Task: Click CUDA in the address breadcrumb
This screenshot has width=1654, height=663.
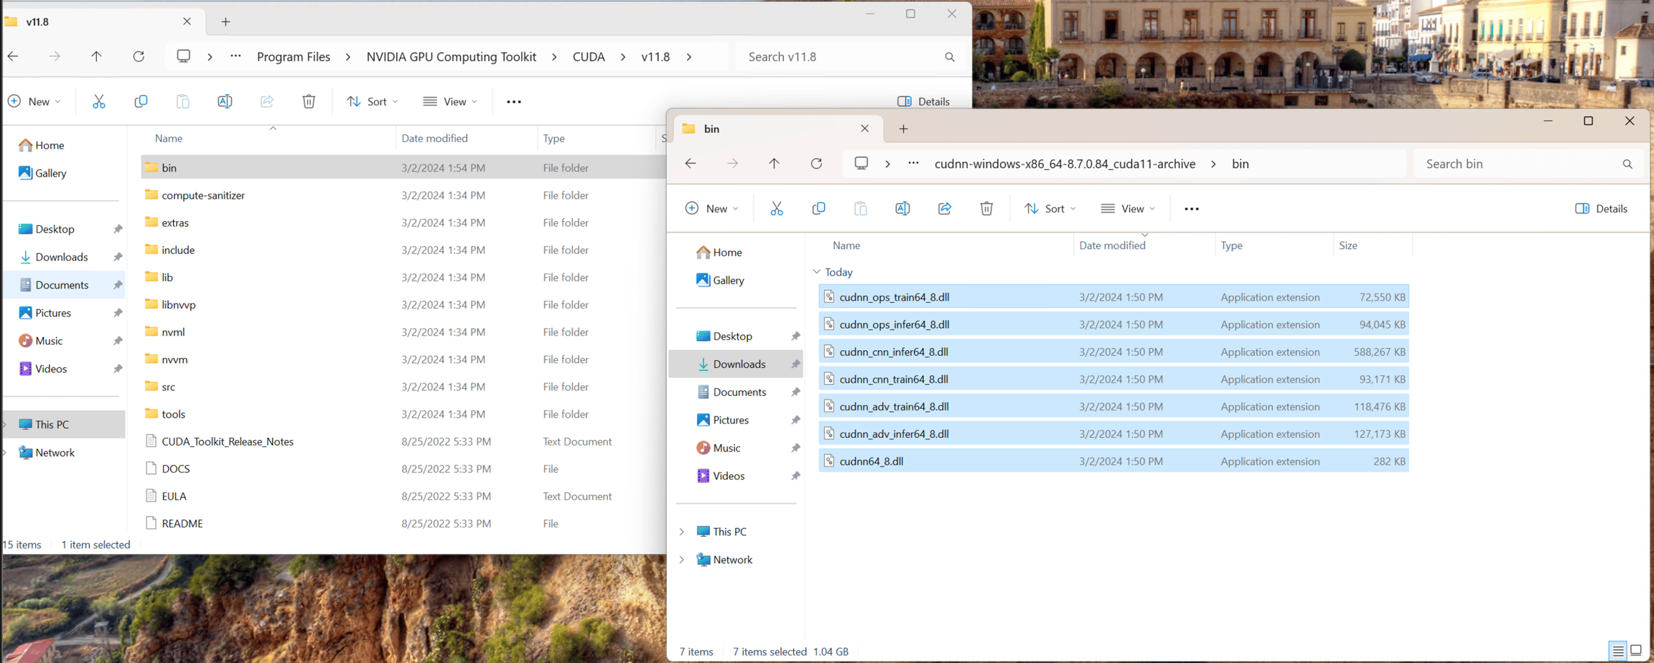Action: pyautogui.click(x=589, y=57)
